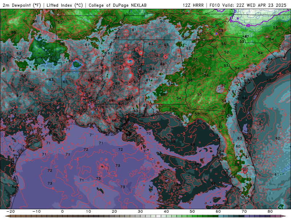
Task: Click the "Lifted Index (°C)" title text
Action: coord(65,5)
